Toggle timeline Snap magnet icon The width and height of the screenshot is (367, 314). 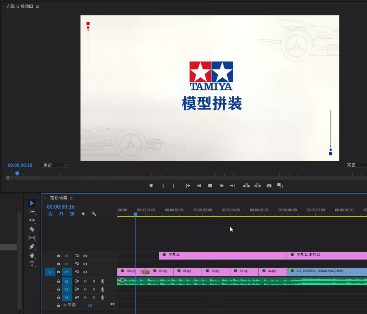tap(61, 214)
